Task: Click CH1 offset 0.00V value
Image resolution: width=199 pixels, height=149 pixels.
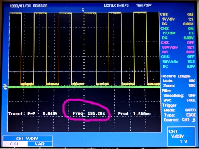Action: (188, 24)
